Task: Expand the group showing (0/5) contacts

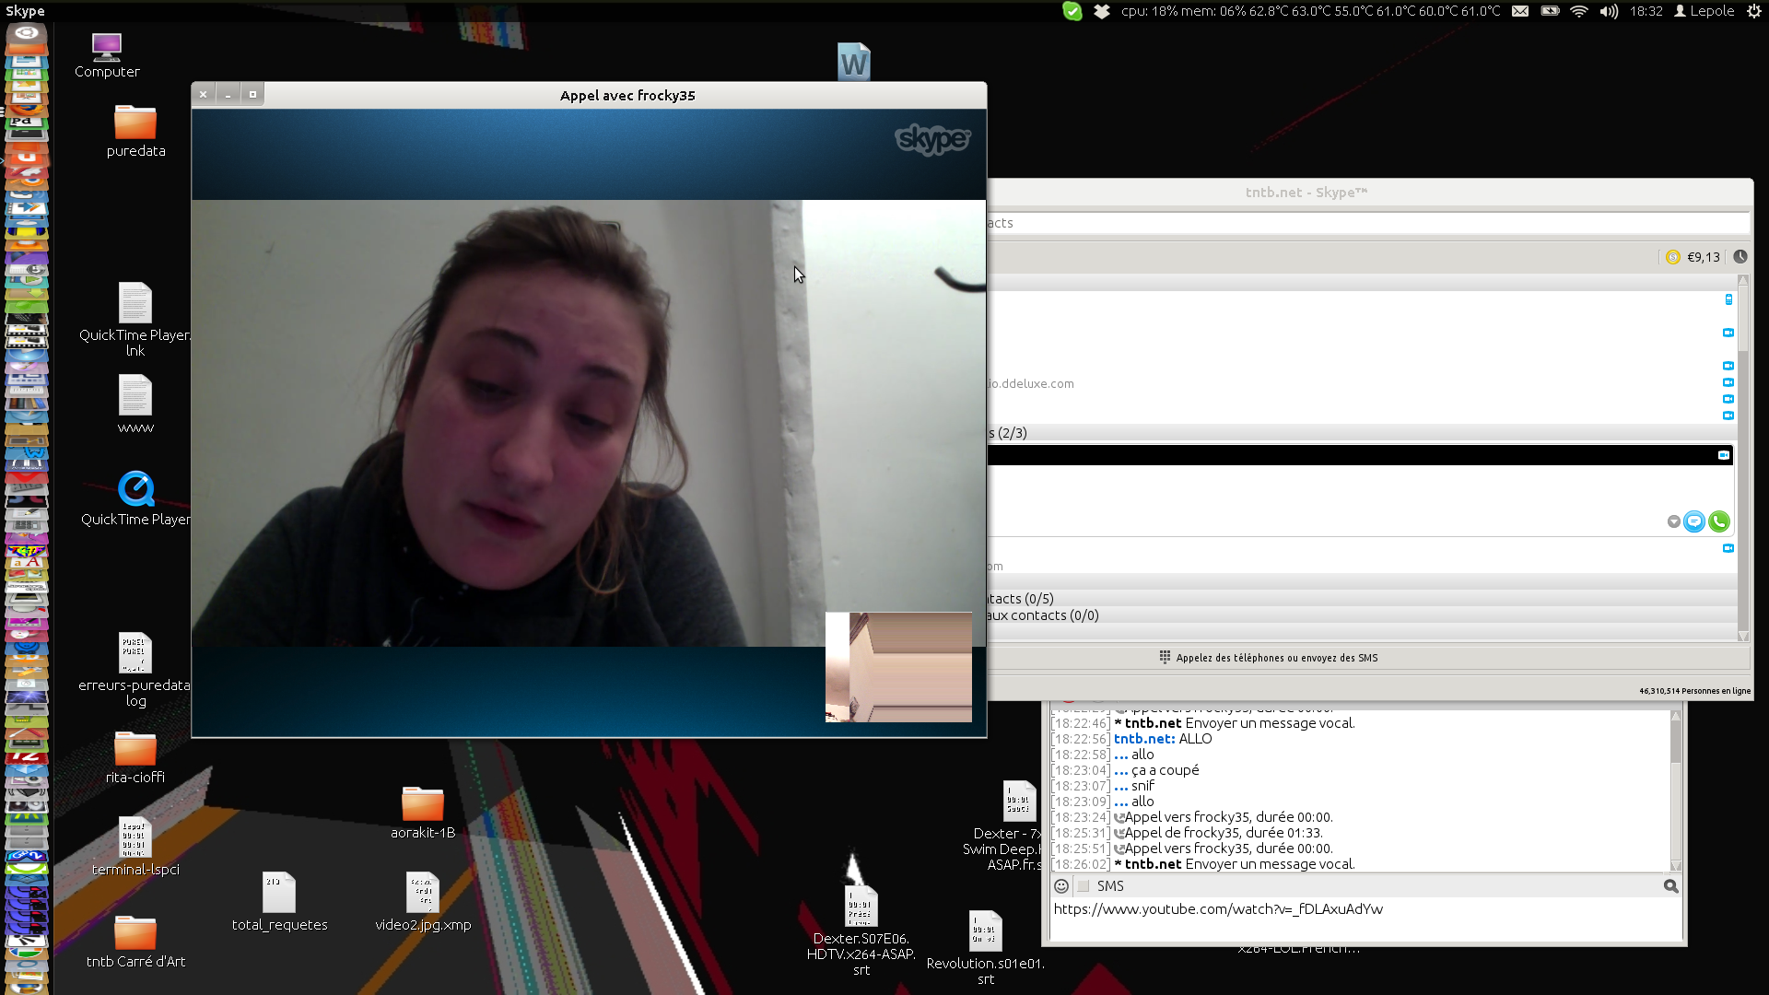Action: coord(1021,599)
